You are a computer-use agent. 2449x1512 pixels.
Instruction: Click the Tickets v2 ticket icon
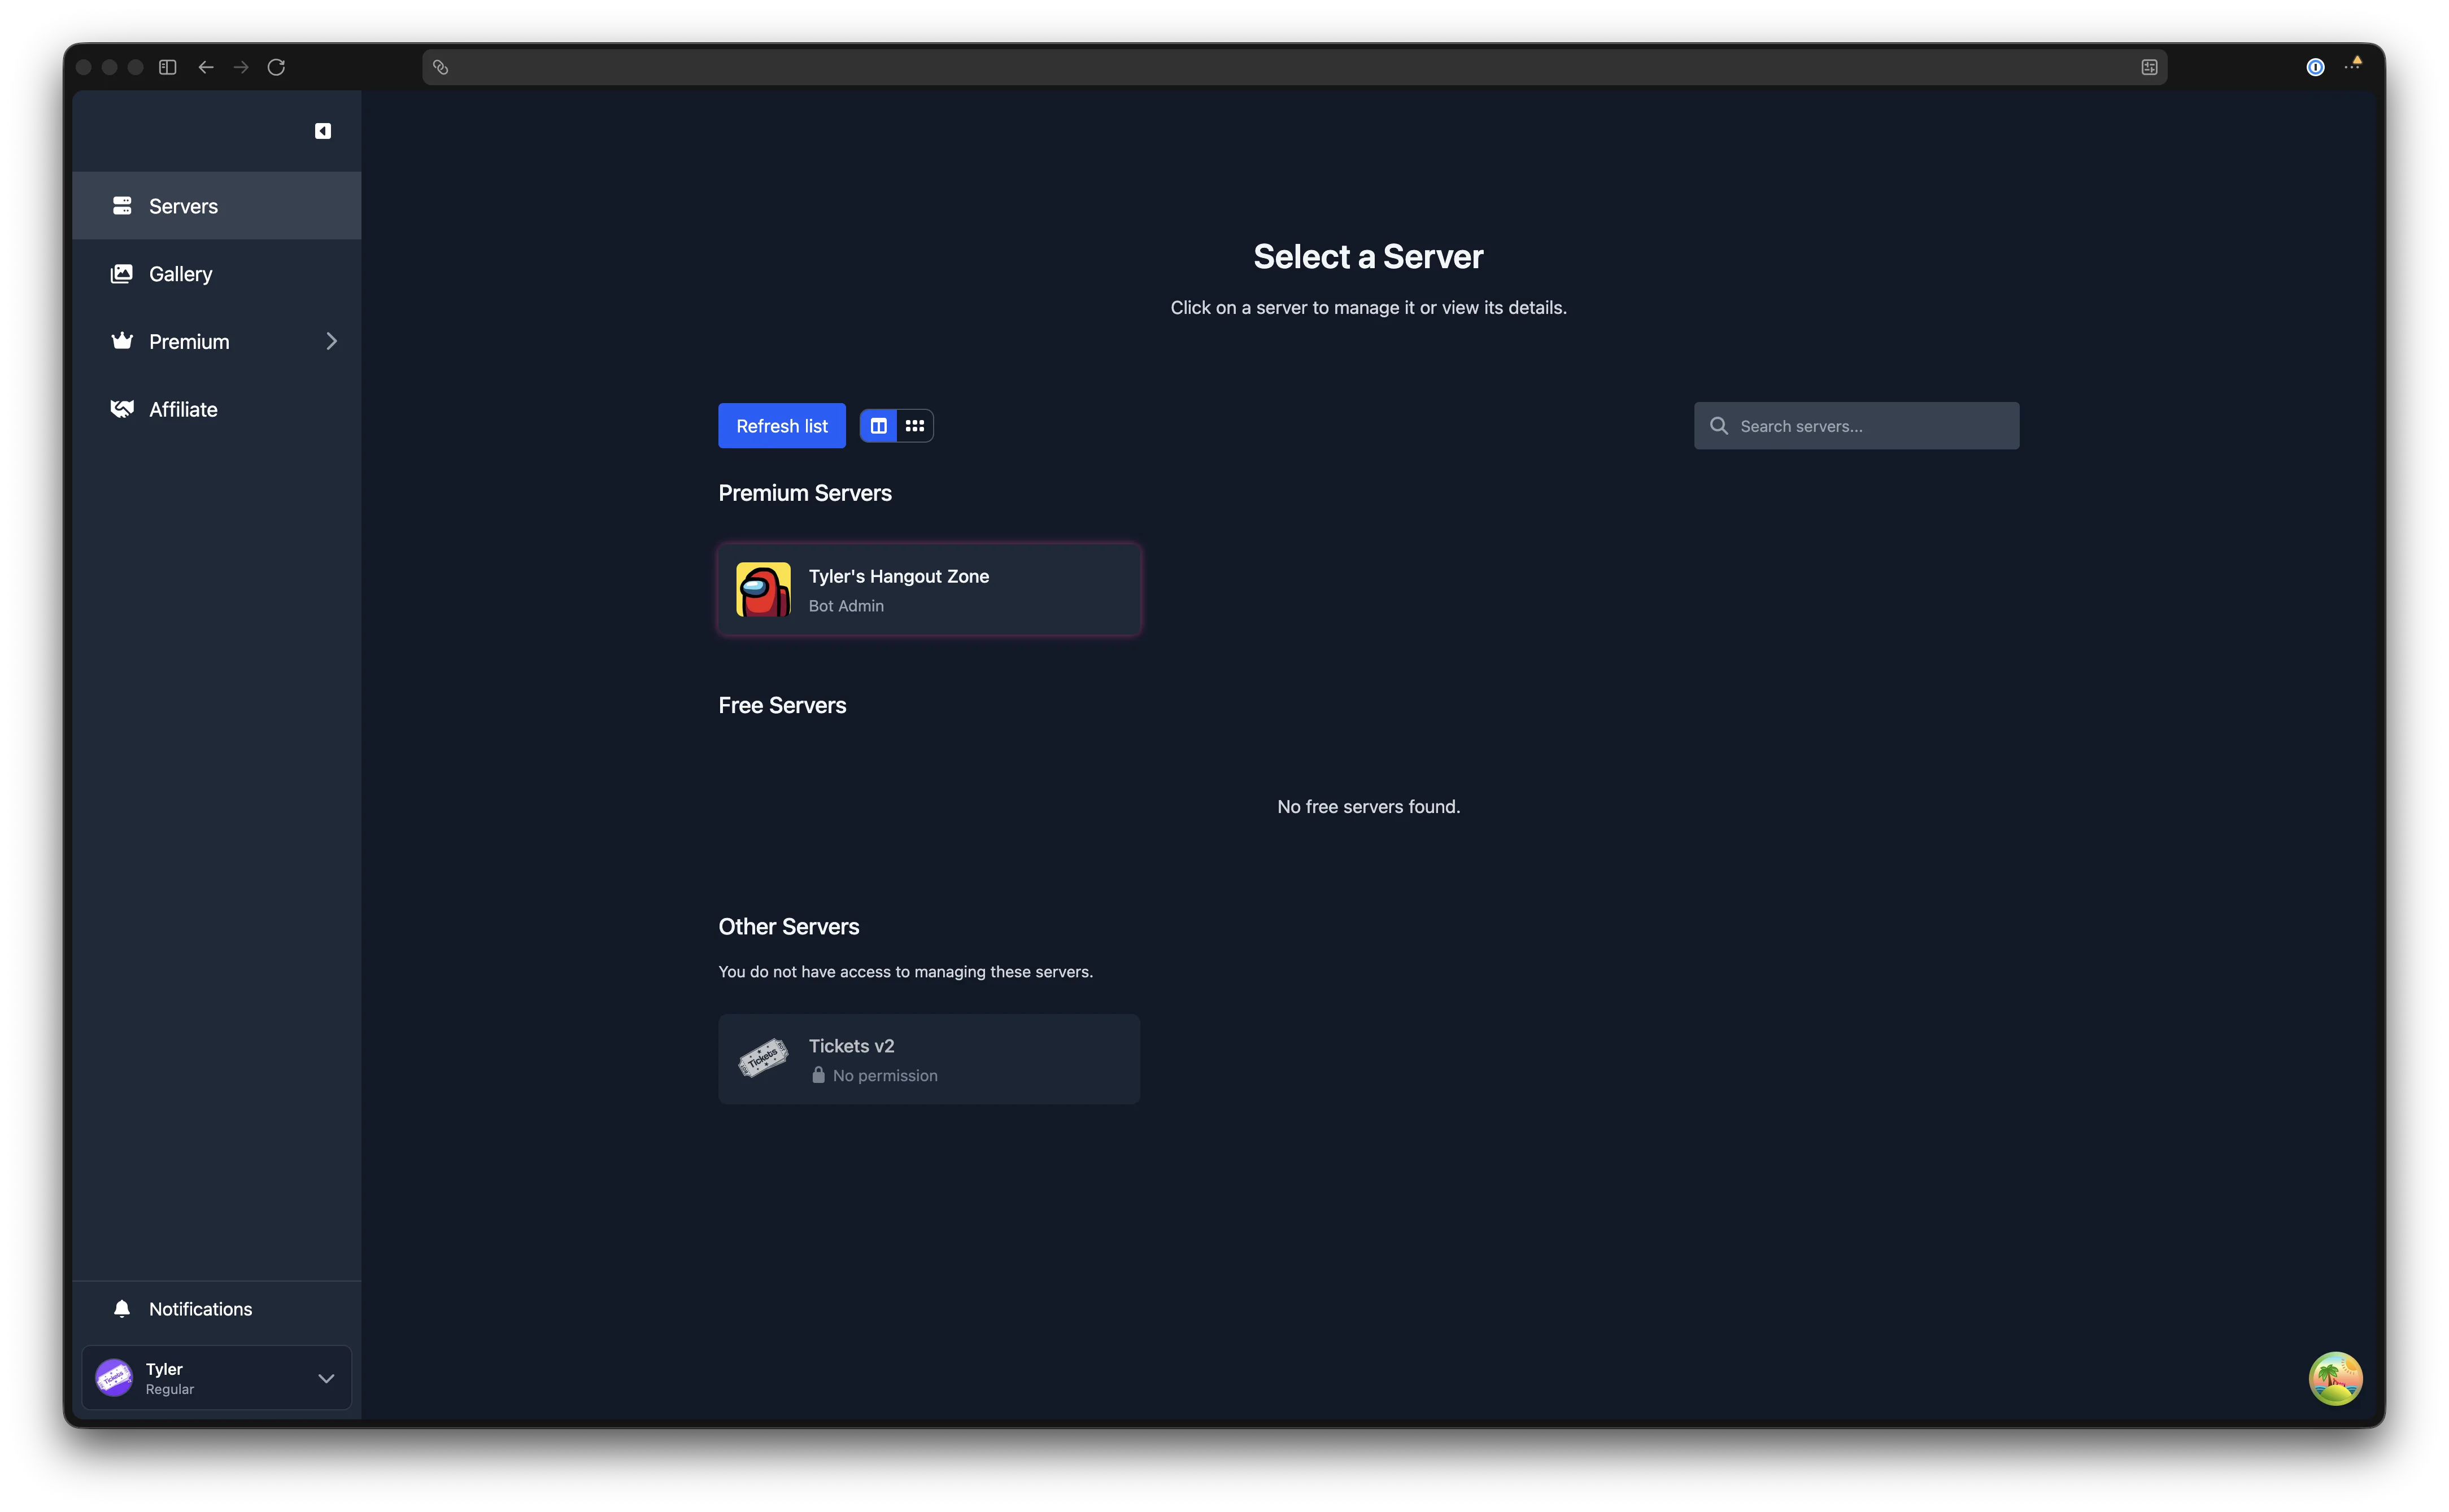(763, 1059)
